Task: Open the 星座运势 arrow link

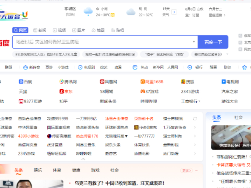Action: click(x=217, y=15)
